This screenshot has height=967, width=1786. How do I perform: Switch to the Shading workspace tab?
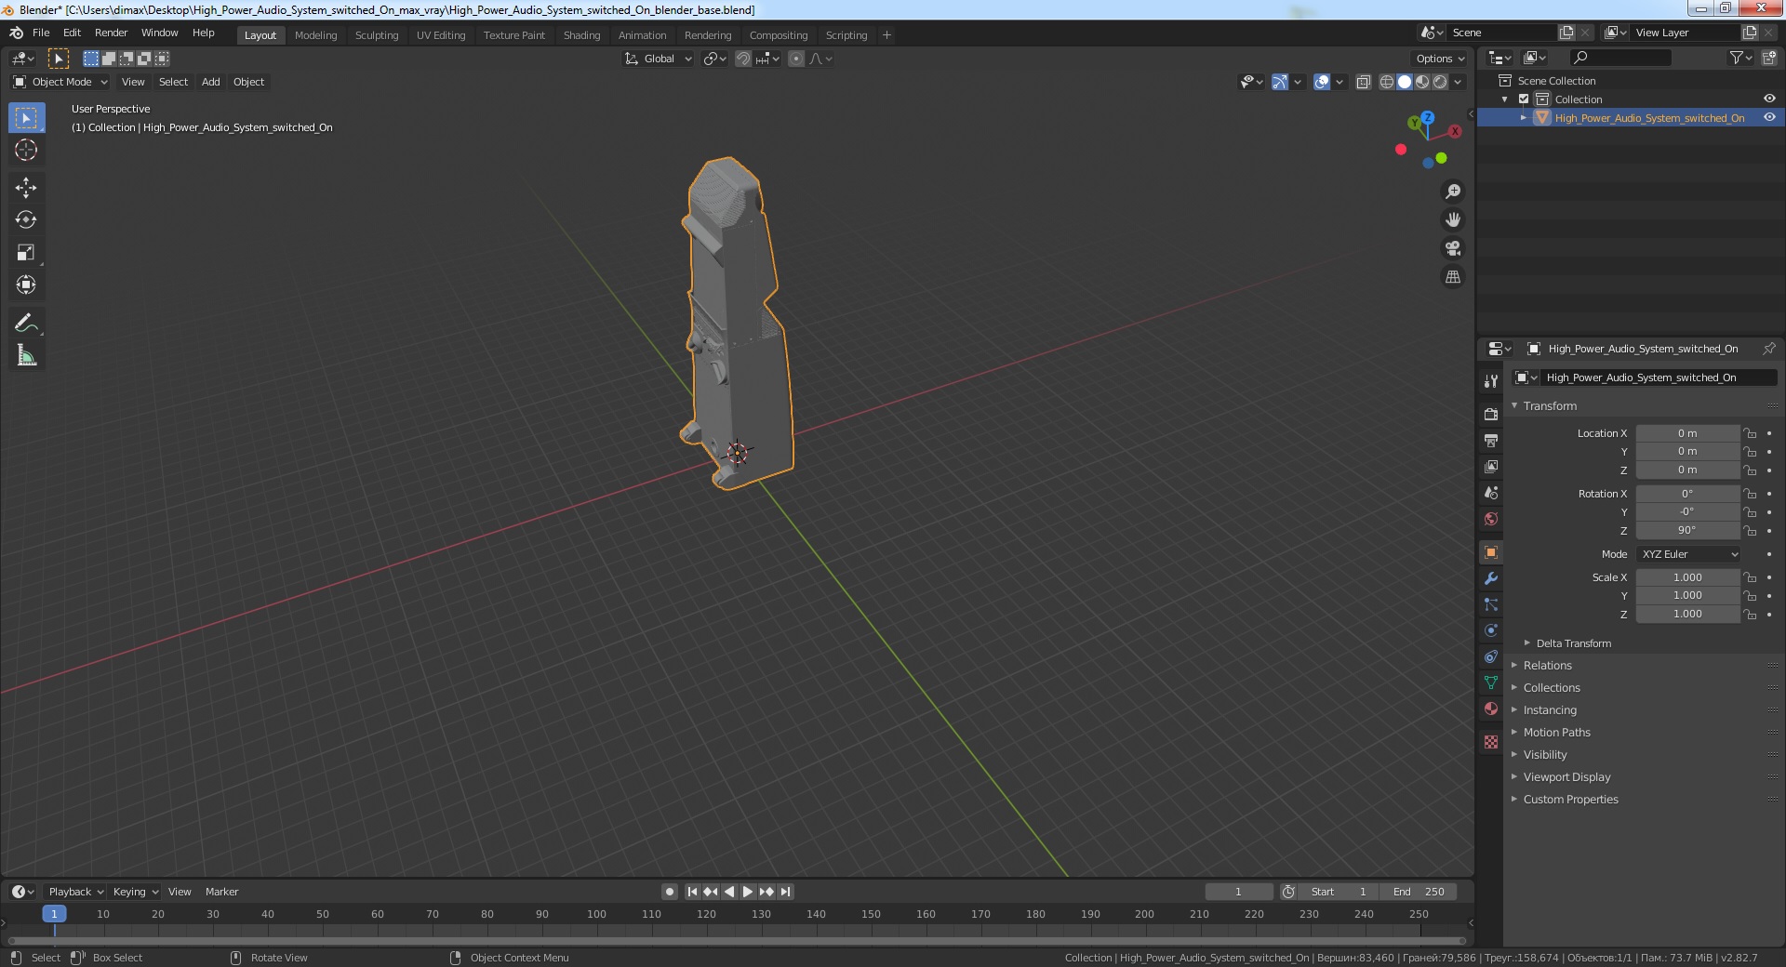[581, 35]
